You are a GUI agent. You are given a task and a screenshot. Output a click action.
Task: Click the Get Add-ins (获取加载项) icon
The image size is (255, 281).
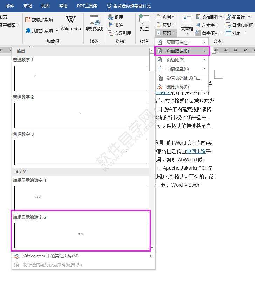pos(28,20)
